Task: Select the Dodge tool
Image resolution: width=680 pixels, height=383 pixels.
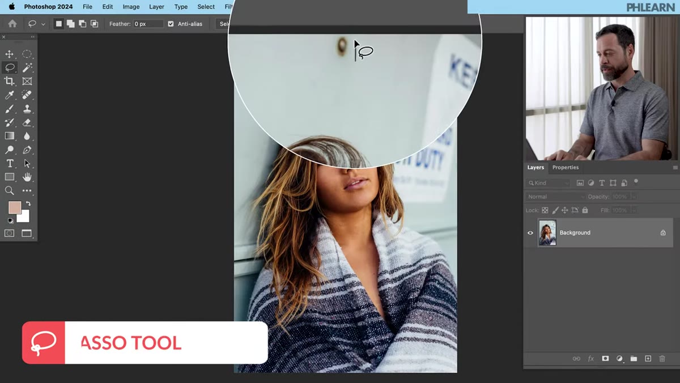Action: [10, 150]
